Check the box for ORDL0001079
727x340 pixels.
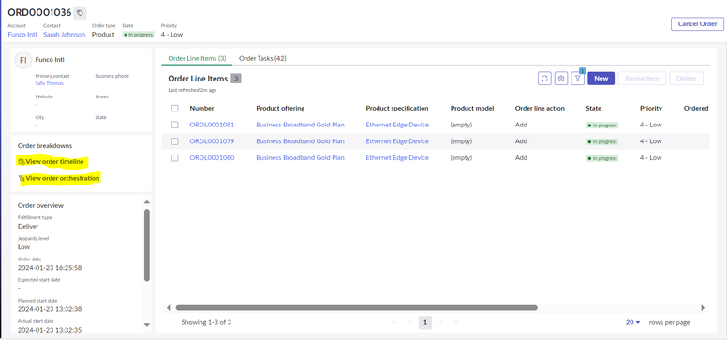click(175, 141)
